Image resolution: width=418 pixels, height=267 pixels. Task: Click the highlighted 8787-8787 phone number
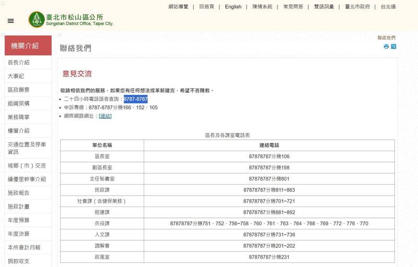[x=135, y=99]
